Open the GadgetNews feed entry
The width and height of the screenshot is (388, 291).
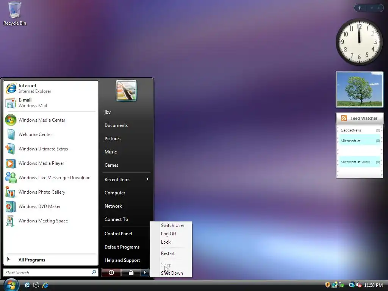(x=360, y=130)
